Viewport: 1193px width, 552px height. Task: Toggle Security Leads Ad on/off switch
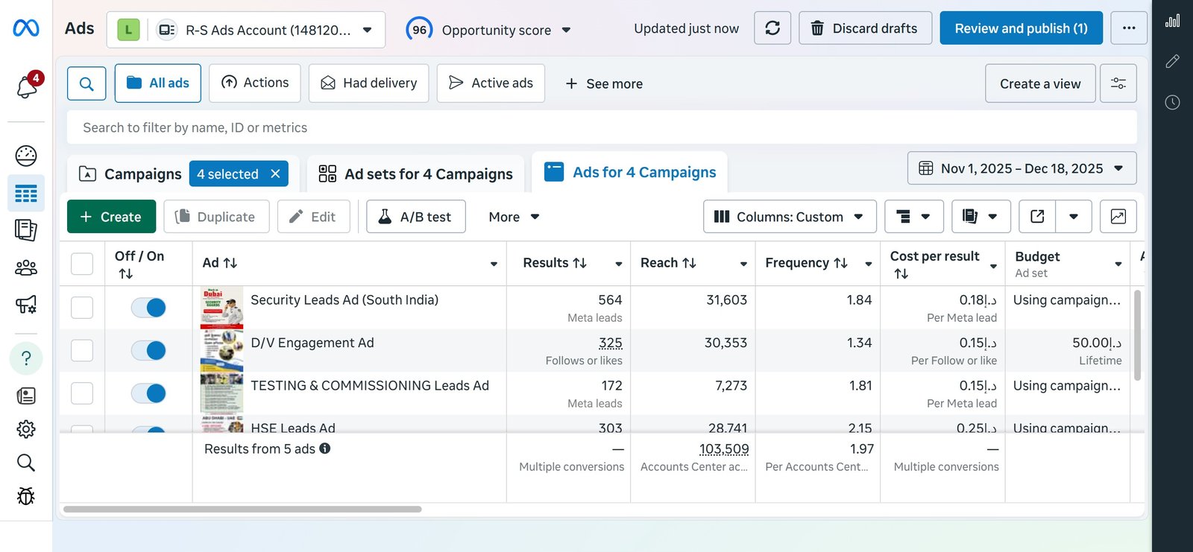pyautogui.click(x=148, y=308)
